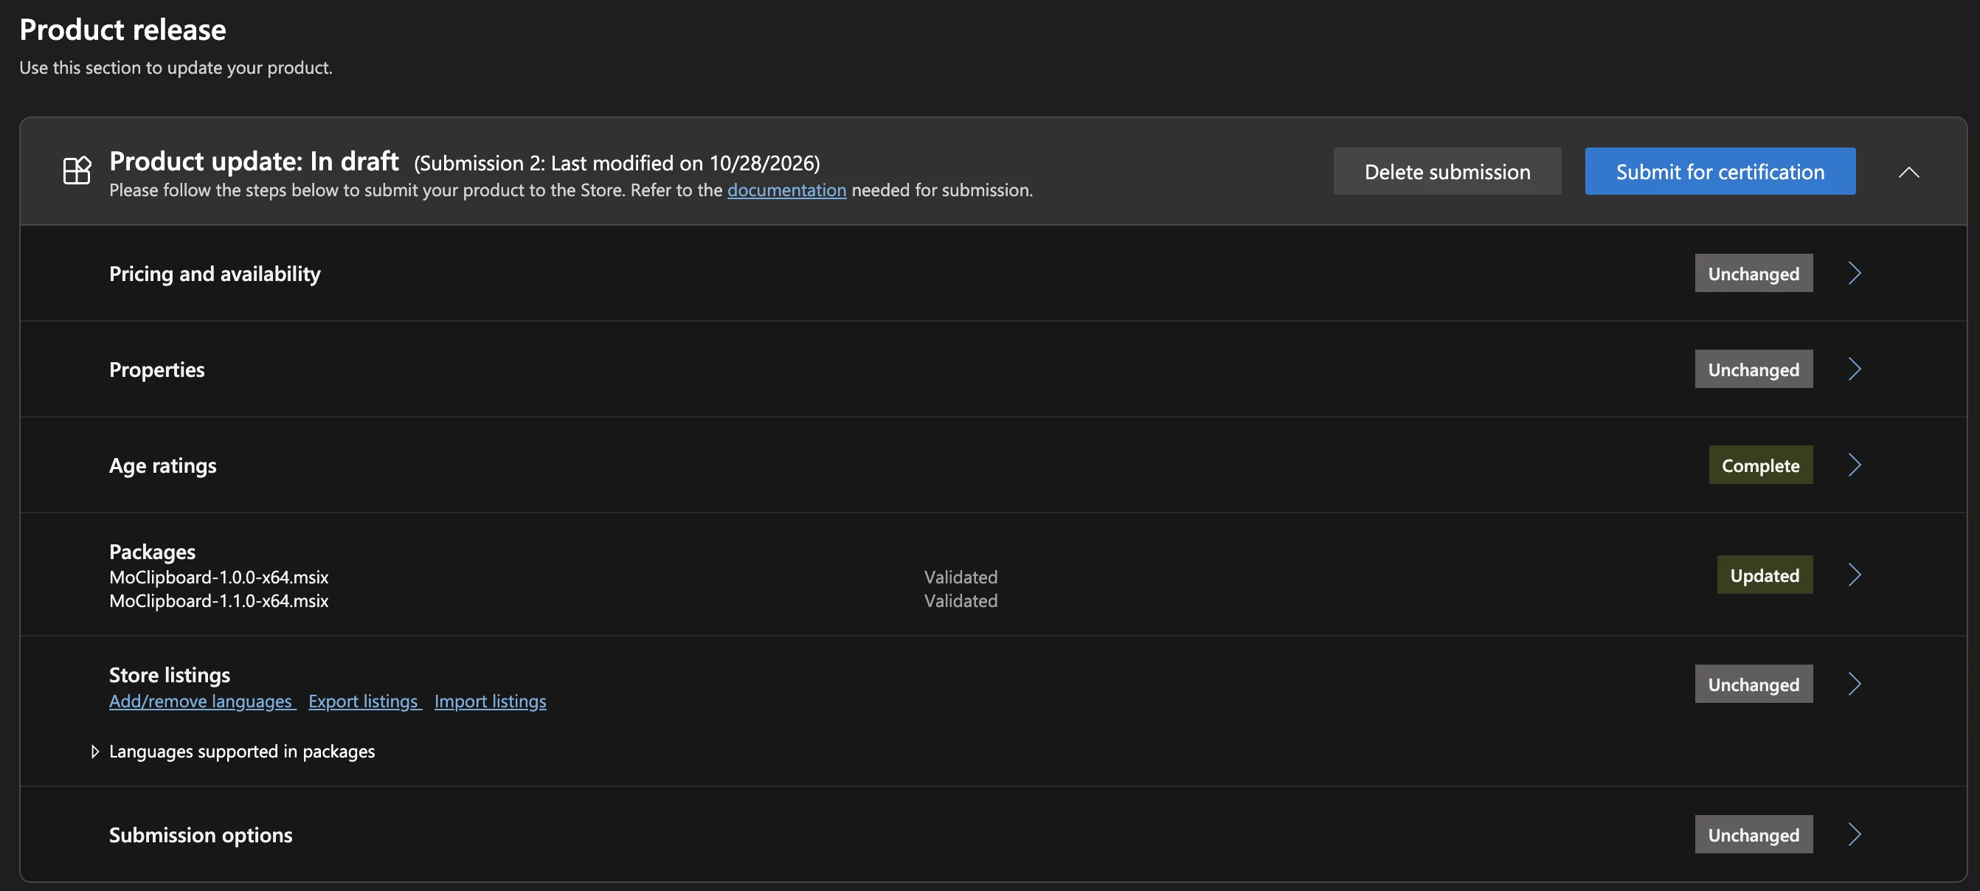The image size is (1980, 891).
Task: Click Product update: In draft heading
Action: tap(255, 162)
